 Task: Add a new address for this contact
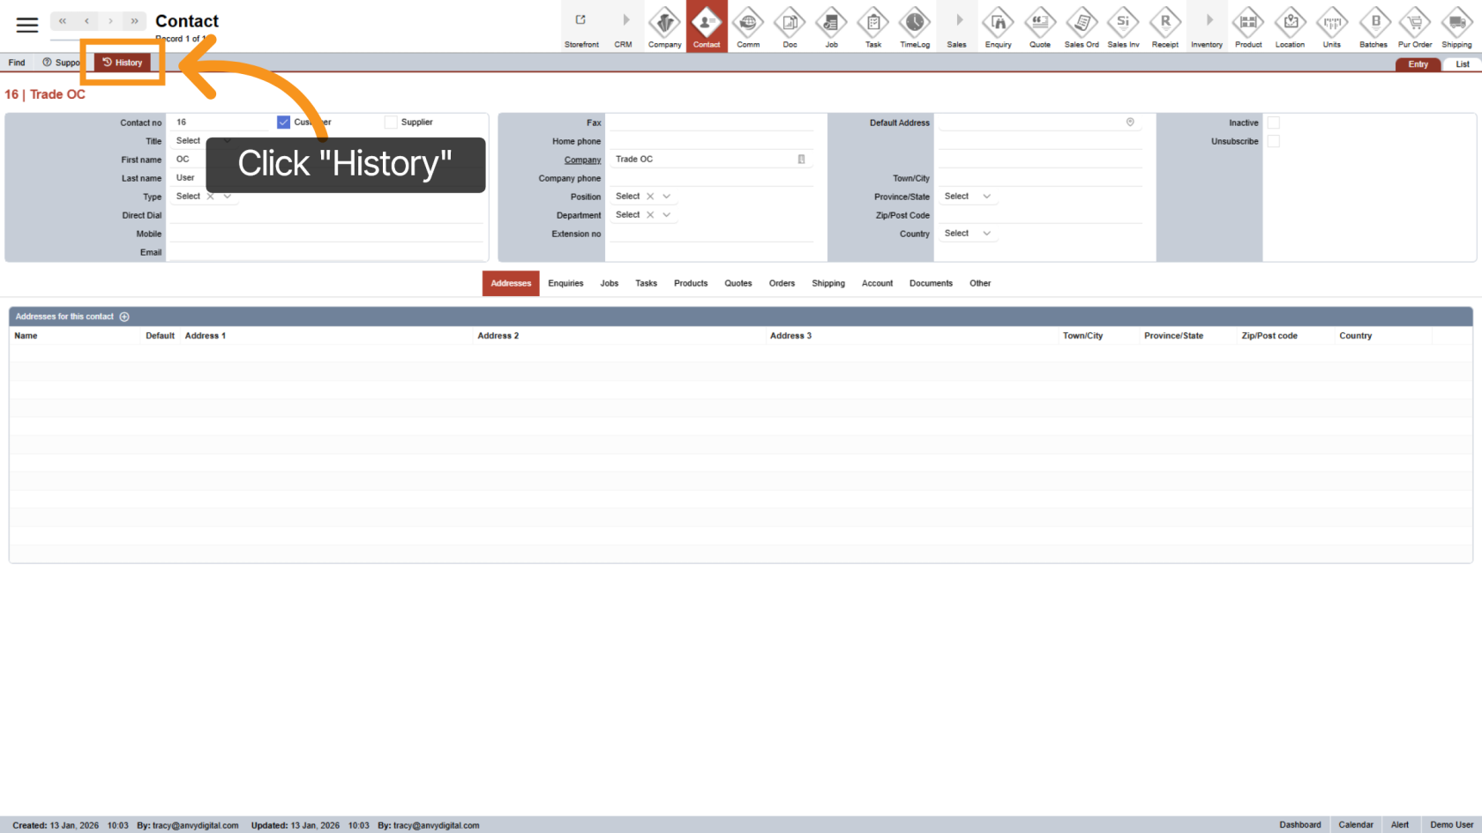(x=124, y=316)
